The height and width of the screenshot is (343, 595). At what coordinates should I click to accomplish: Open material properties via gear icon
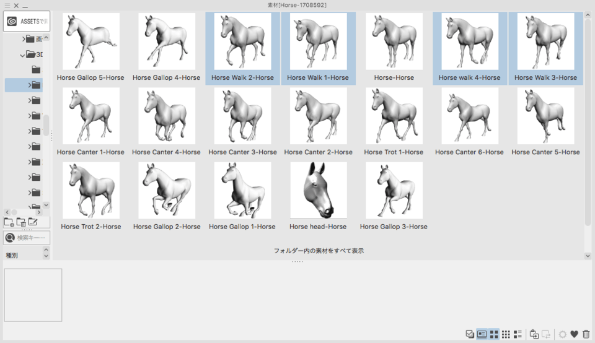562,334
